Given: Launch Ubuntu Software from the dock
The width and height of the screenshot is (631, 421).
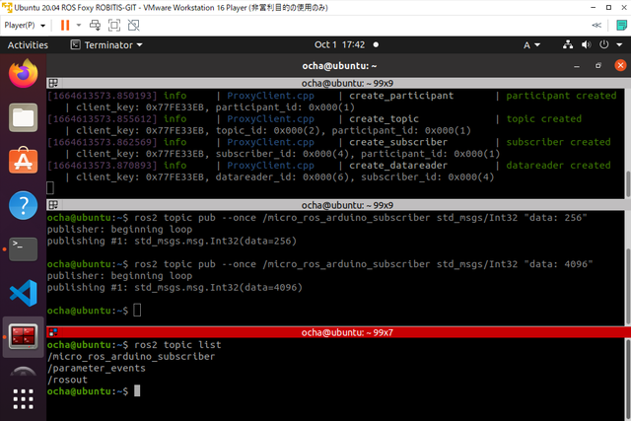Looking at the screenshot, I should [23, 162].
